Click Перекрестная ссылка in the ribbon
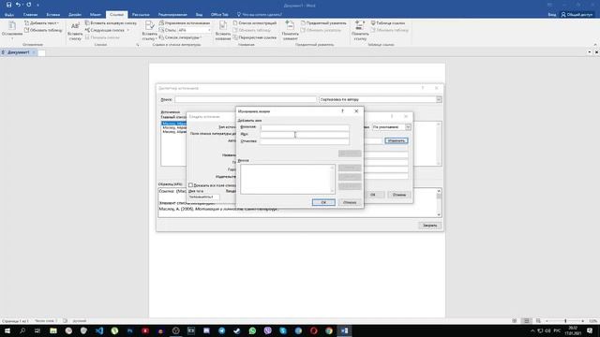The width and height of the screenshot is (600, 337). [255, 37]
